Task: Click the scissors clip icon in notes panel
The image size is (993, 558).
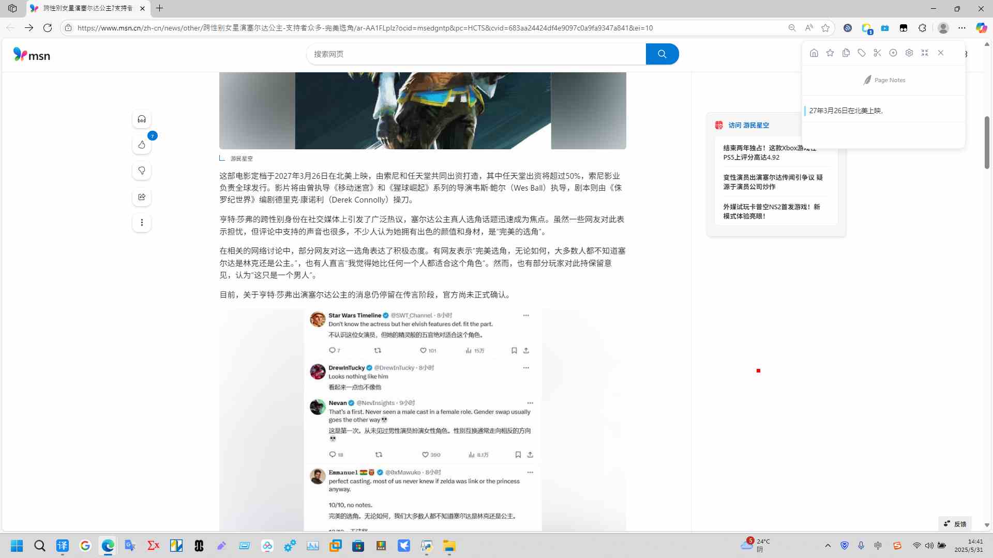Action: tap(877, 53)
